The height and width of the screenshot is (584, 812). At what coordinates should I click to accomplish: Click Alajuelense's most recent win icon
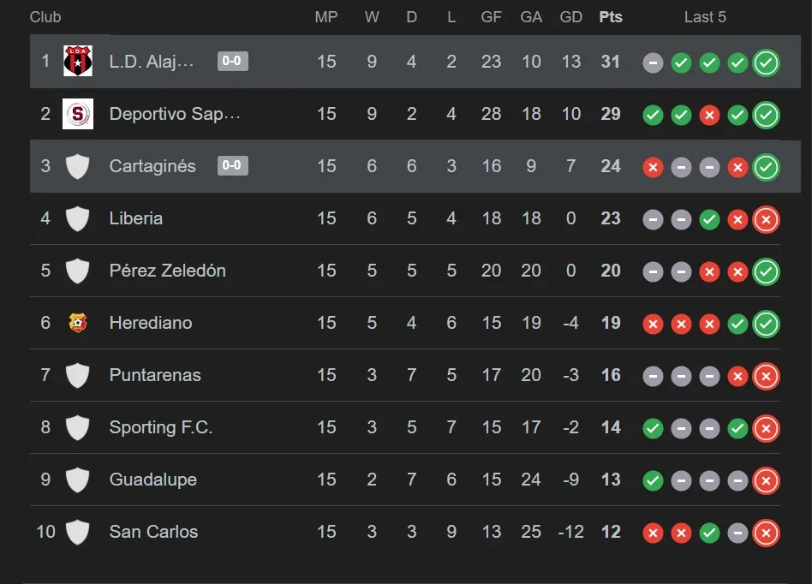[x=766, y=63]
